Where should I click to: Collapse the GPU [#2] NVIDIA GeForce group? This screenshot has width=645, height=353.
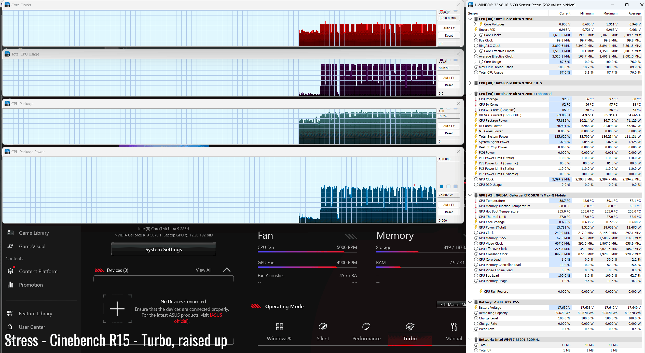click(470, 195)
